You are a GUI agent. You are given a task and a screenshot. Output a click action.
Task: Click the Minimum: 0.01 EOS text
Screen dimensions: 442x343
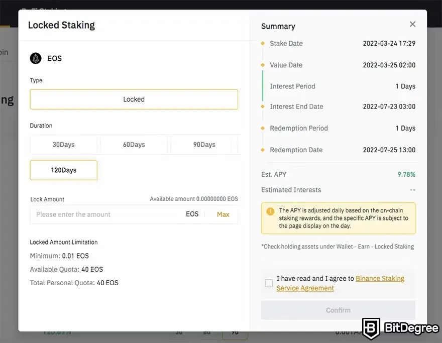pos(59,256)
